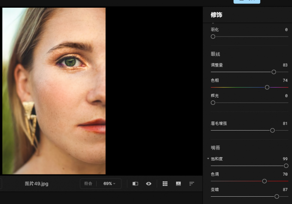
Task: Open the 69% zoom dropdown
Action: point(109,183)
